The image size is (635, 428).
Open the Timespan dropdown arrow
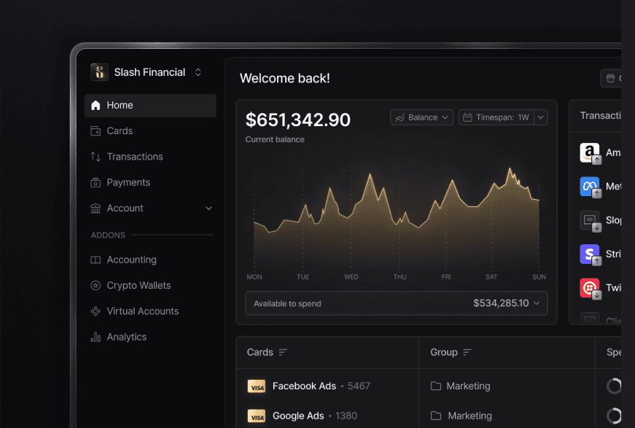[x=541, y=117]
